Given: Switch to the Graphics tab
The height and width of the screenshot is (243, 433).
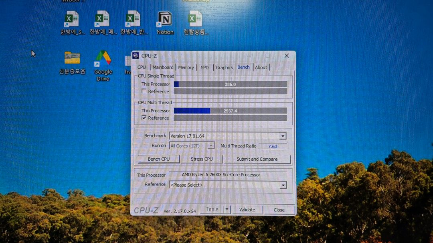Looking at the screenshot, I should (224, 67).
